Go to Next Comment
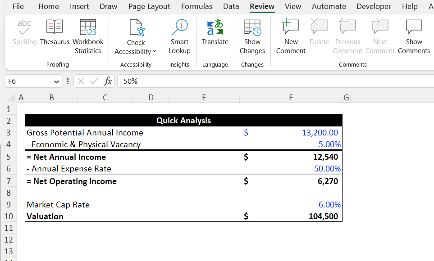Image resolution: width=434 pixels, height=261 pixels. pos(380,36)
